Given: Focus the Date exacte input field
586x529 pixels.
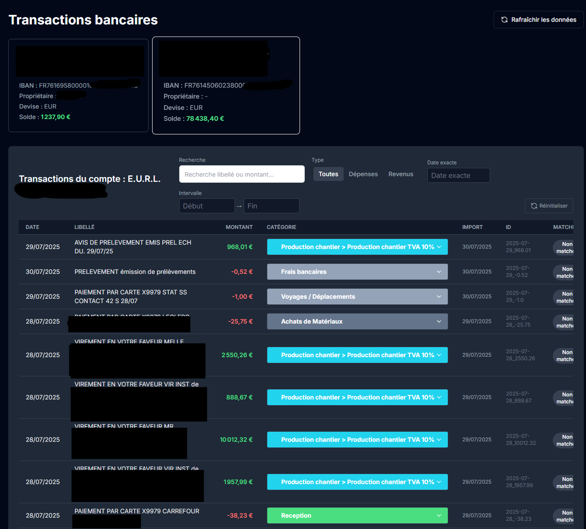Looking at the screenshot, I should coord(458,175).
